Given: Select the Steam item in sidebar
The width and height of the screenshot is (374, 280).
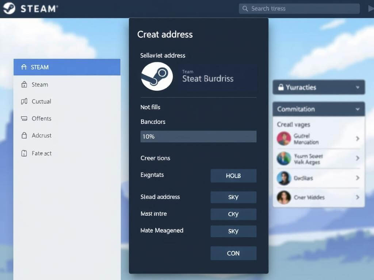Looking at the screenshot, I should click(x=40, y=85).
